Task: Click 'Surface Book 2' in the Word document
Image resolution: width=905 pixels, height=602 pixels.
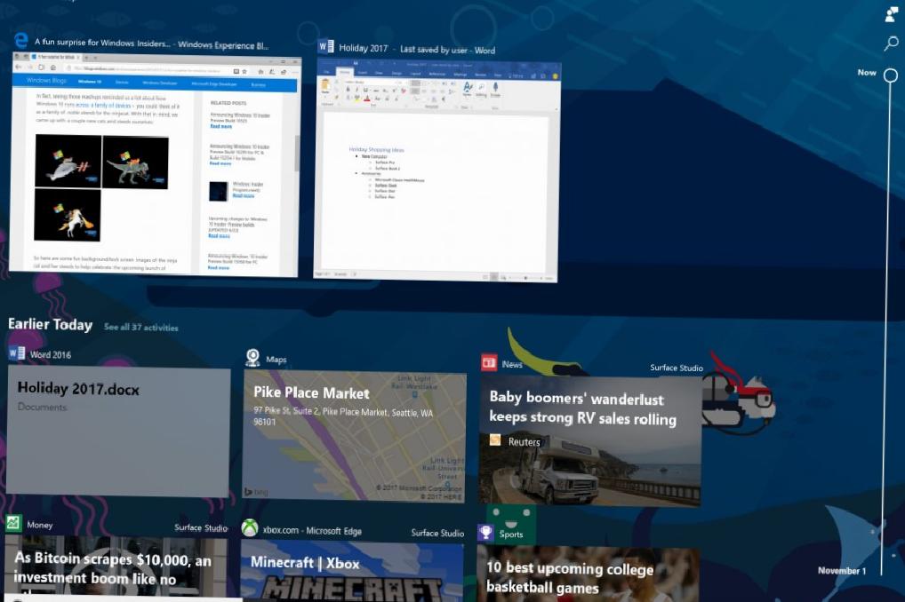Action: (x=388, y=169)
